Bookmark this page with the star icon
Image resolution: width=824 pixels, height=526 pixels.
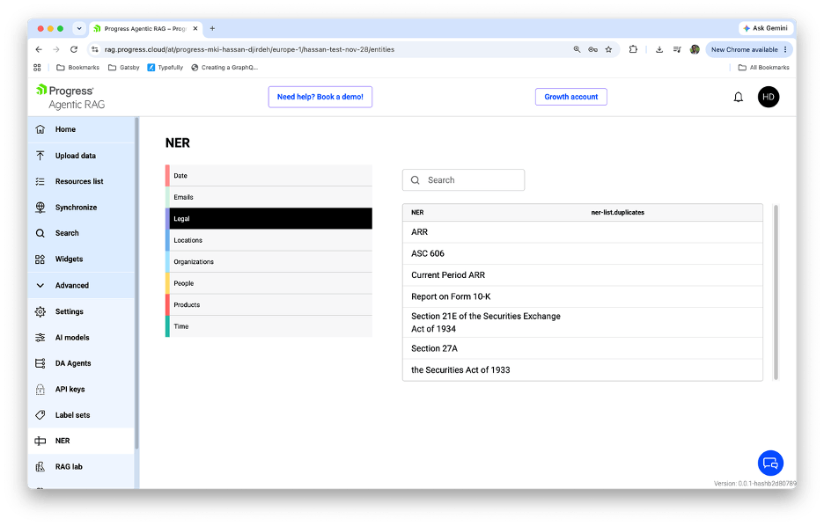click(x=608, y=49)
